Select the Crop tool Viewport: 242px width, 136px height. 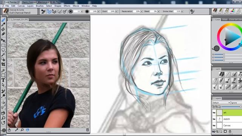click(3, 64)
